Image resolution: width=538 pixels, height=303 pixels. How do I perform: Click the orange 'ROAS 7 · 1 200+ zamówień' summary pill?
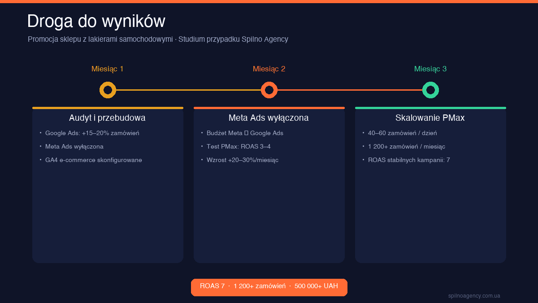(269, 287)
